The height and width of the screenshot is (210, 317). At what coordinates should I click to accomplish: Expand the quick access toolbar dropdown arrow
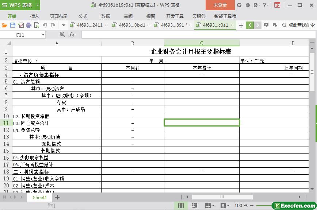pos(64,25)
